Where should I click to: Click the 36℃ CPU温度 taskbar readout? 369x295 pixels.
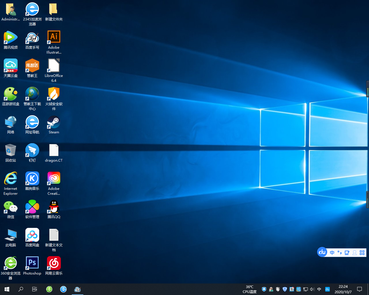[250, 289]
